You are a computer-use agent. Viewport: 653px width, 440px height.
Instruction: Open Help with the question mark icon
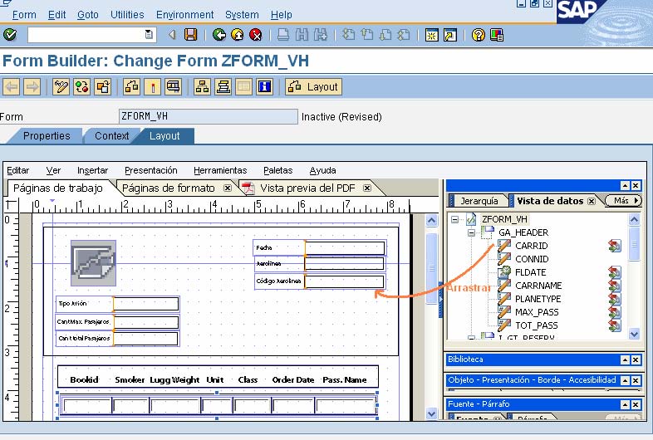478,35
